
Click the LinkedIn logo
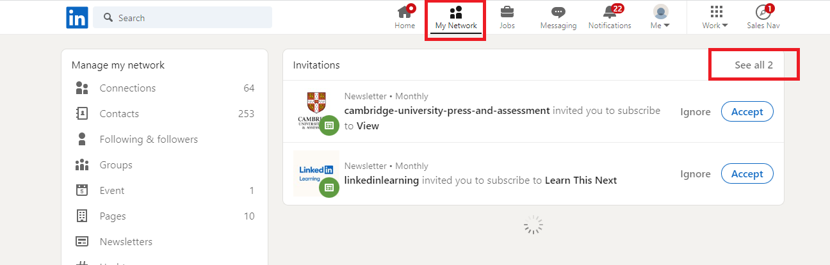[77, 17]
